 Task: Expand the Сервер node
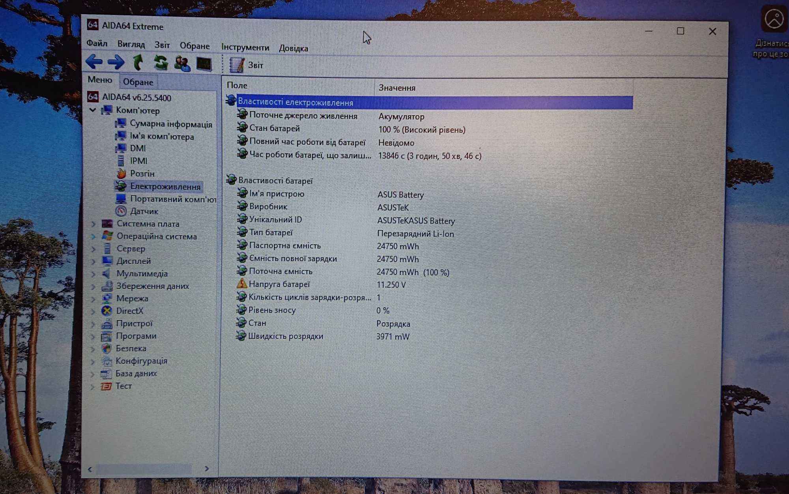tap(93, 249)
